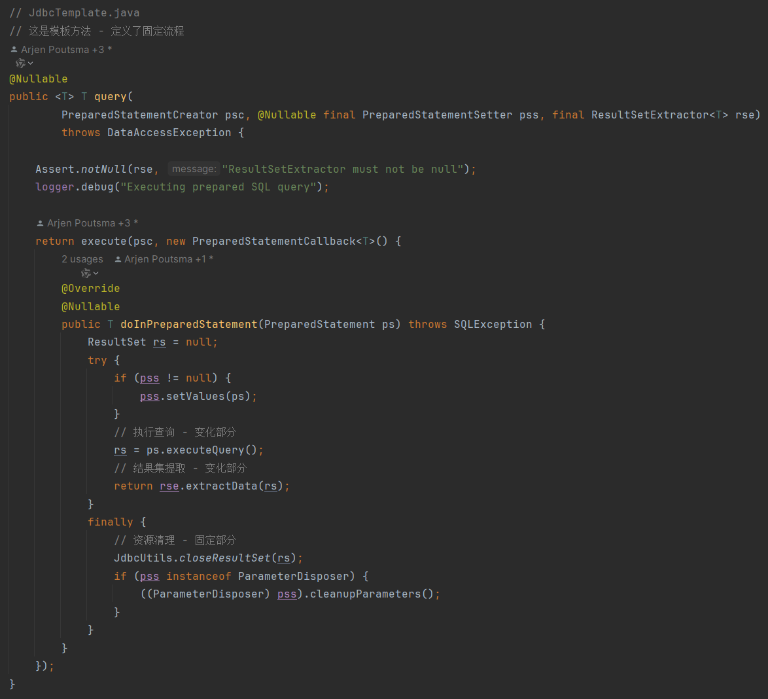Open '2 usages' of doInPreparedStatement
768x699 pixels.
pos(82,259)
